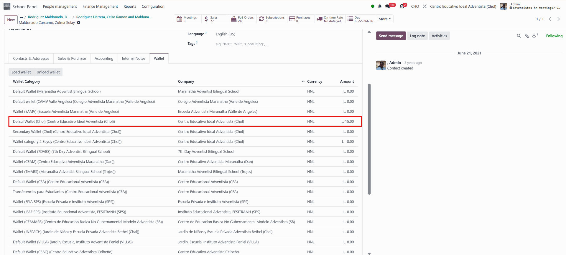Open the record settings gear icon
The image size is (566, 255).
(79, 23)
